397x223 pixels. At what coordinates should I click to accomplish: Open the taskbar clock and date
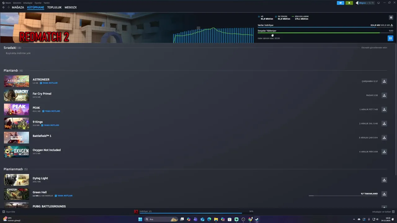pyautogui.click(x=386, y=219)
